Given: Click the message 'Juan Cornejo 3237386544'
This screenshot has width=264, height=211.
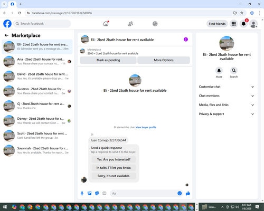Looking at the screenshot, I should pos(108,140).
